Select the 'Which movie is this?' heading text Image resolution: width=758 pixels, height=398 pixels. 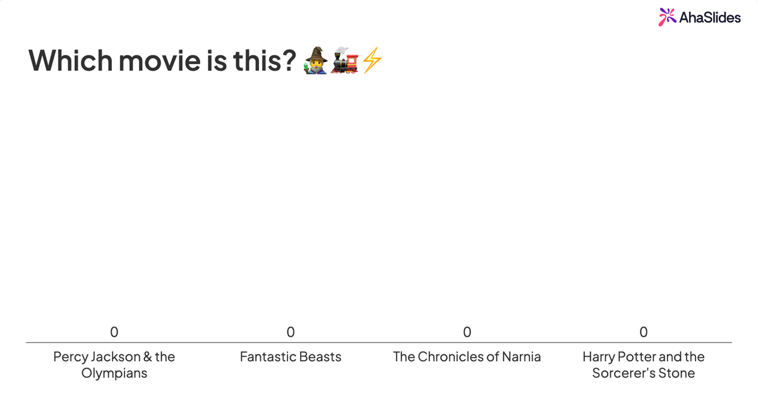pyautogui.click(x=162, y=60)
